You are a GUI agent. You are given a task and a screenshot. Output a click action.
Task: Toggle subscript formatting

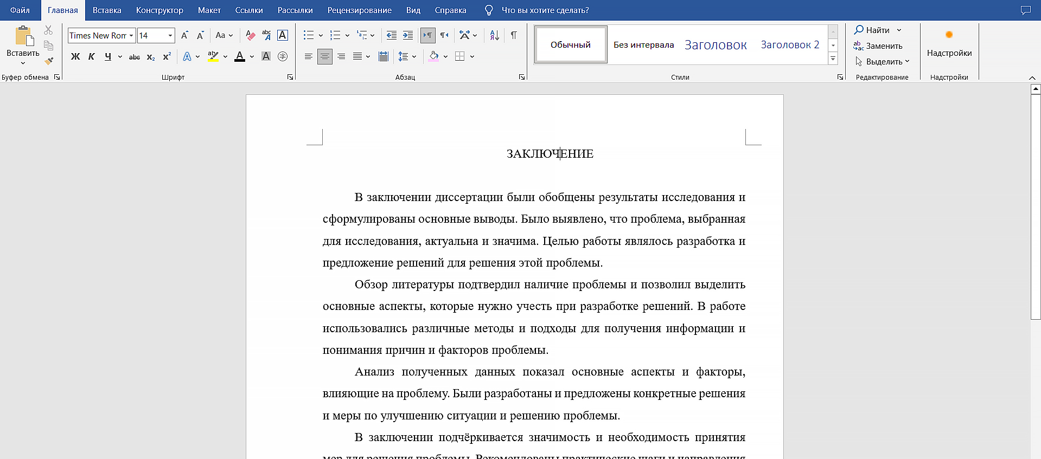coord(151,56)
